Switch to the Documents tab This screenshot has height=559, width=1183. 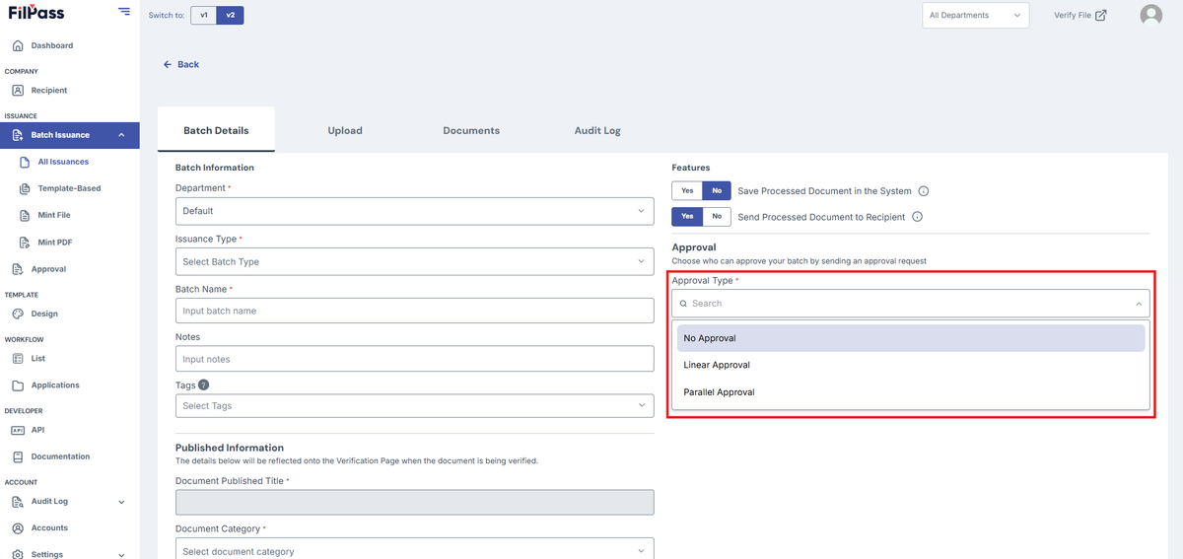471,130
